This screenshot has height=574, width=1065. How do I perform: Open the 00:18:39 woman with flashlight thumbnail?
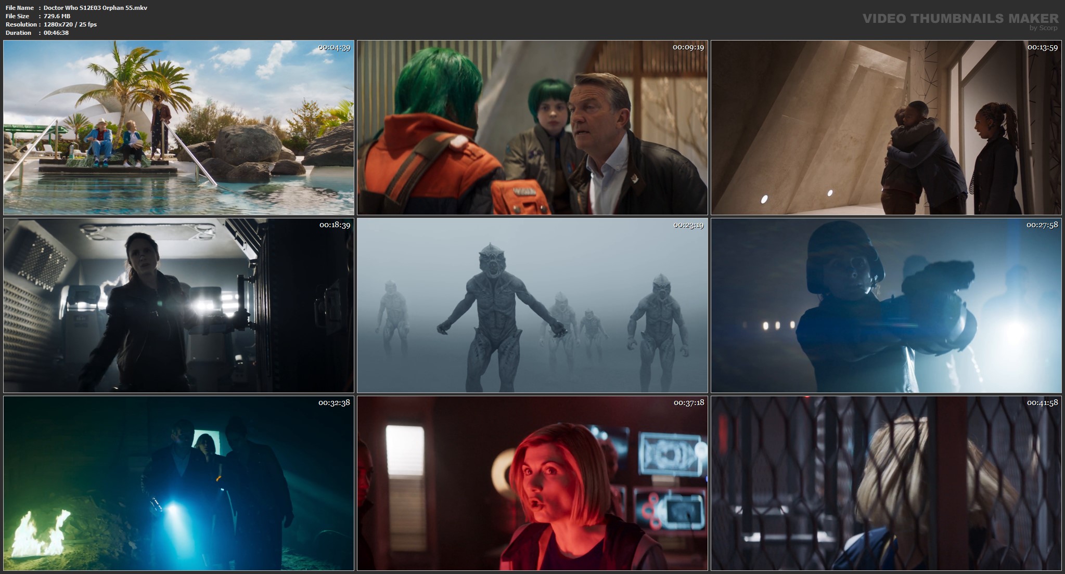click(x=178, y=305)
